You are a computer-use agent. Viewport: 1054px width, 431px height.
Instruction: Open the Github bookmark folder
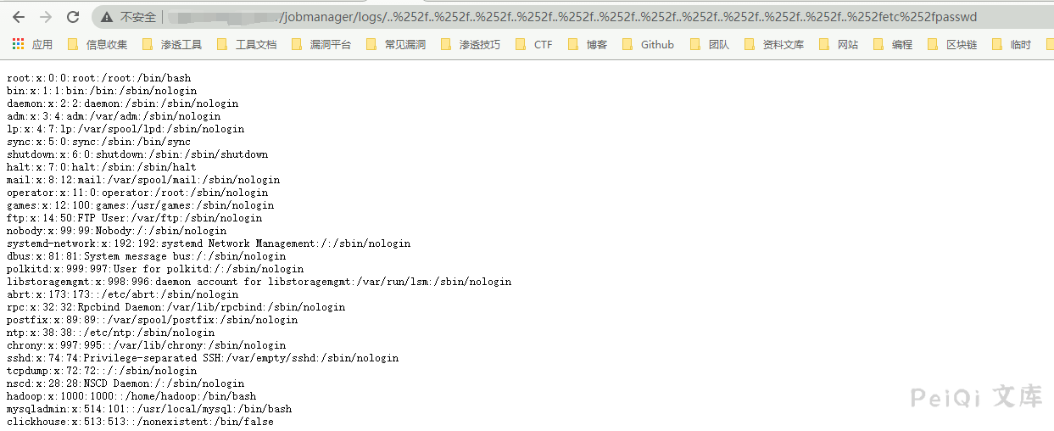coord(649,45)
